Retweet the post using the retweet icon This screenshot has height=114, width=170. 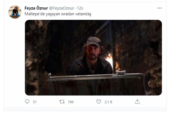point(62,102)
